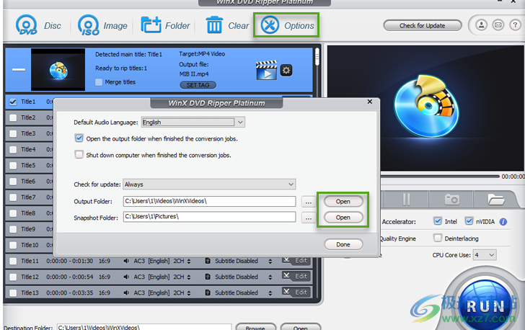
Task: Change Title11 subtitle selector arrows
Action: (x=270, y=261)
